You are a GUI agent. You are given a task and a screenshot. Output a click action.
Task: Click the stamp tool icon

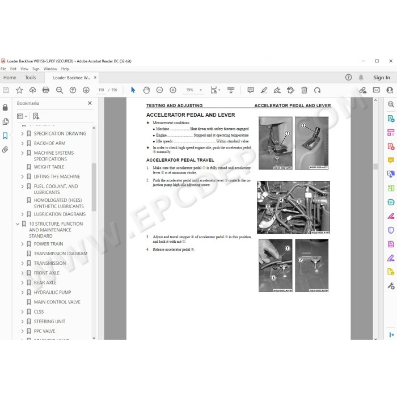click(290, 90)
